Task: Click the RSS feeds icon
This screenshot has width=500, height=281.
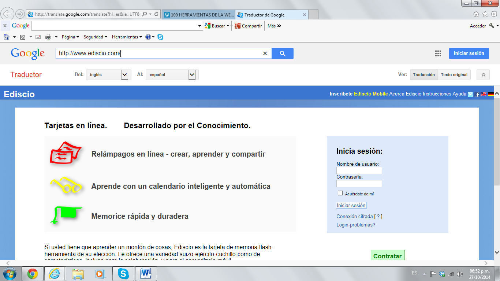Action: click(23, 37)
